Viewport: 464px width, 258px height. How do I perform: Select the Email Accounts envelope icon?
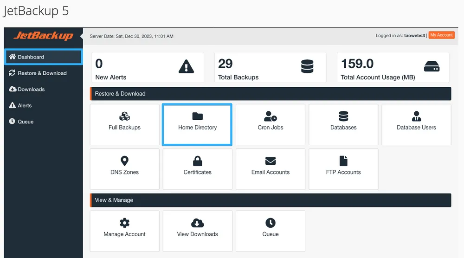click(271, 161)
